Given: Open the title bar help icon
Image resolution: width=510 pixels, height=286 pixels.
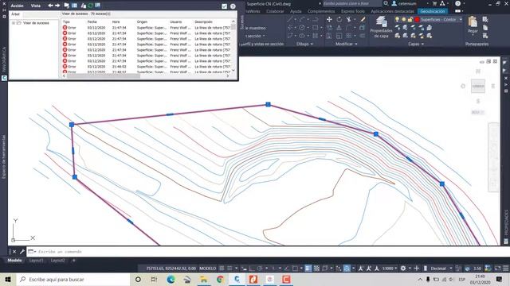Looking at the screenshot, I should [x=457, y=3].
